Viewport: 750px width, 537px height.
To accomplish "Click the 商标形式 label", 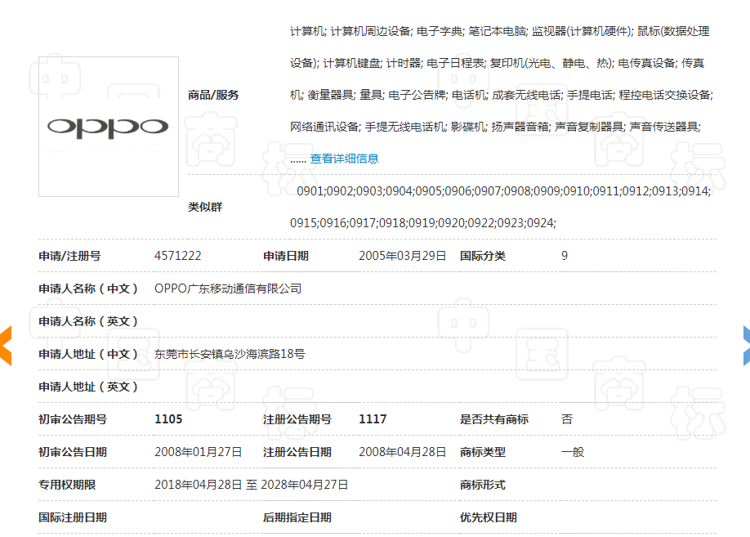I will pyautogui.click(x=483, y=485).
